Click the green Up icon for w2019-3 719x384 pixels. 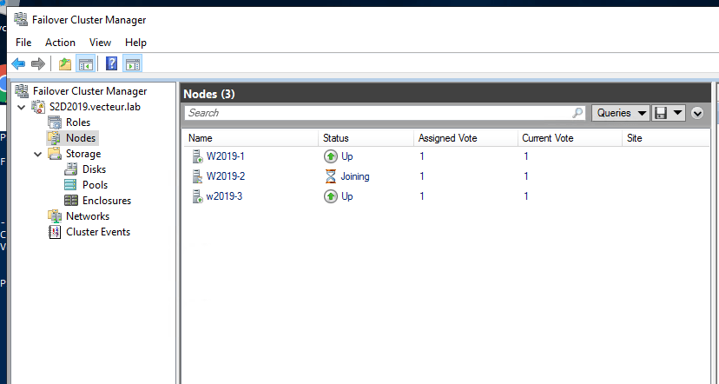coord(330,197)
